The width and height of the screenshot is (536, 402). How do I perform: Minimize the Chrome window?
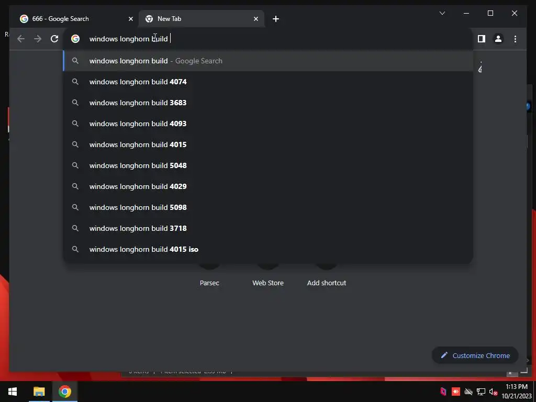tap(466, 13)
